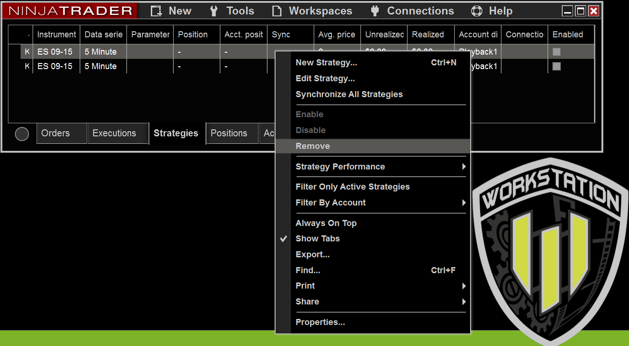Sort by the Unrealized column header
This screenshot has width=629, height=346.
click(x=384, y=35)
